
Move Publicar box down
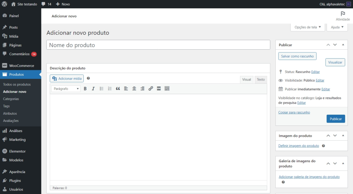[x=335, y=45]
